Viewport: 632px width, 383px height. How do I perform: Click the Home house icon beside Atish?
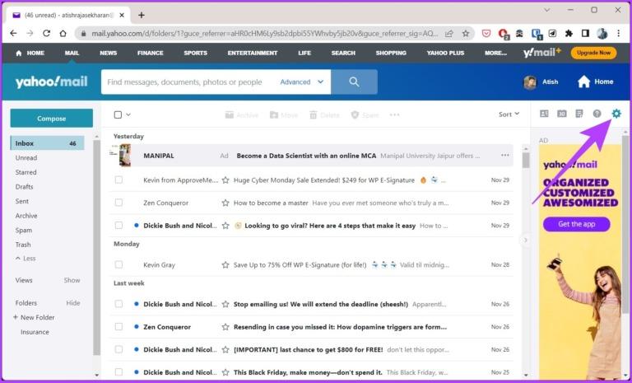click(x=583, y=82)
